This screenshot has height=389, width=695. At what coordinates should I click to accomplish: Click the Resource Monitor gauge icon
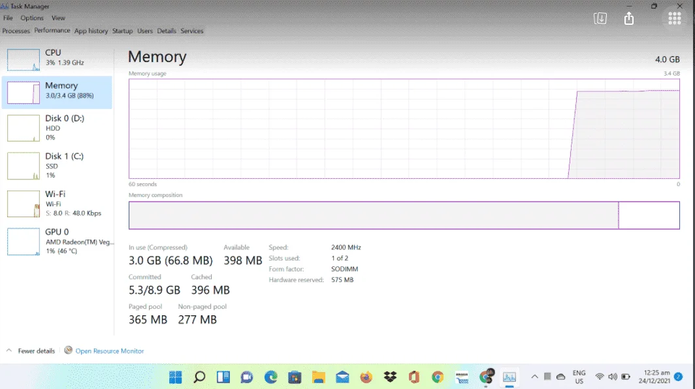pyautogui.click(x=68, y=350)
